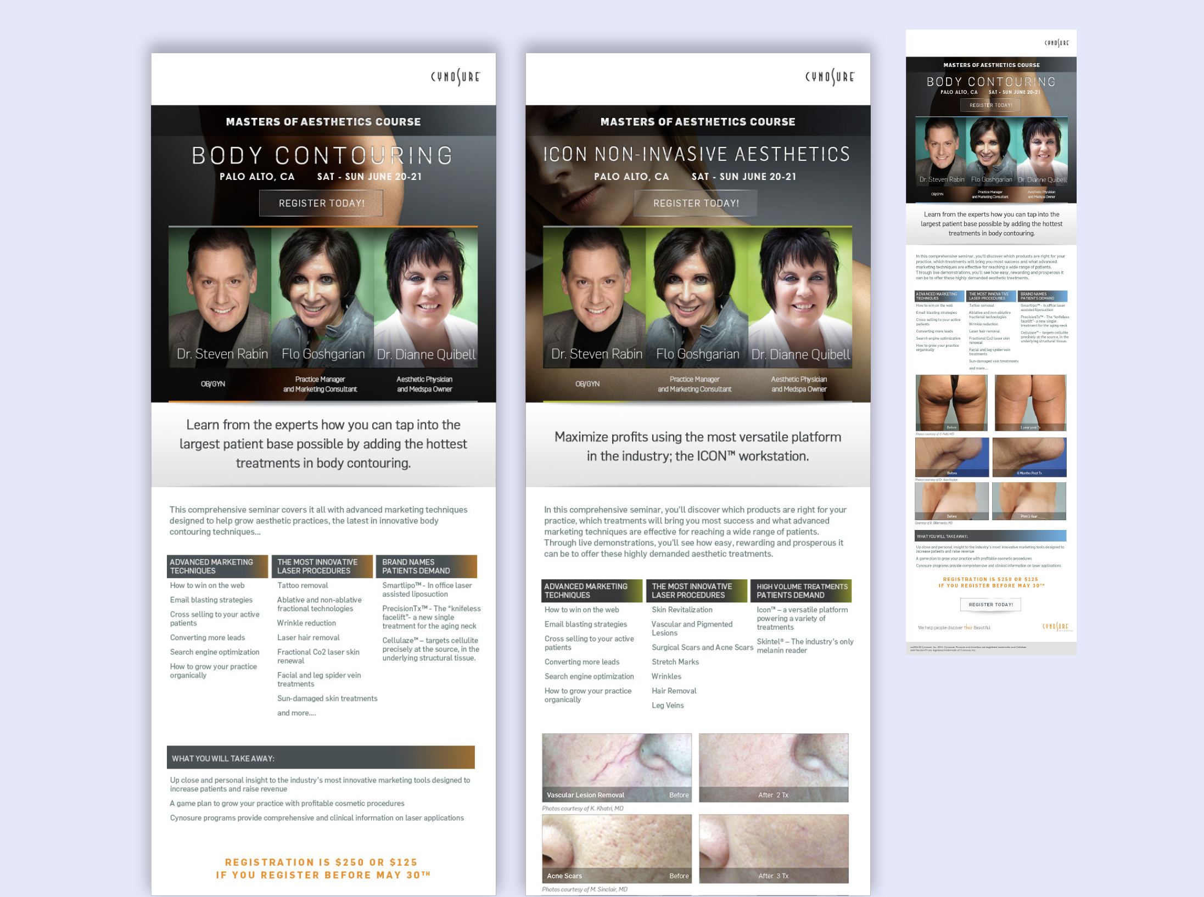This screenshot has height=897, width=1204.
Task: Click 'Photos courtesy of M. Sinclair, MD' caption
Action: (585, 889)
